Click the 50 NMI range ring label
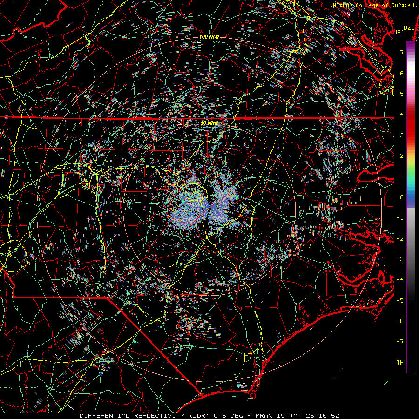Screen dimensions: 419x419 [209, 123]
